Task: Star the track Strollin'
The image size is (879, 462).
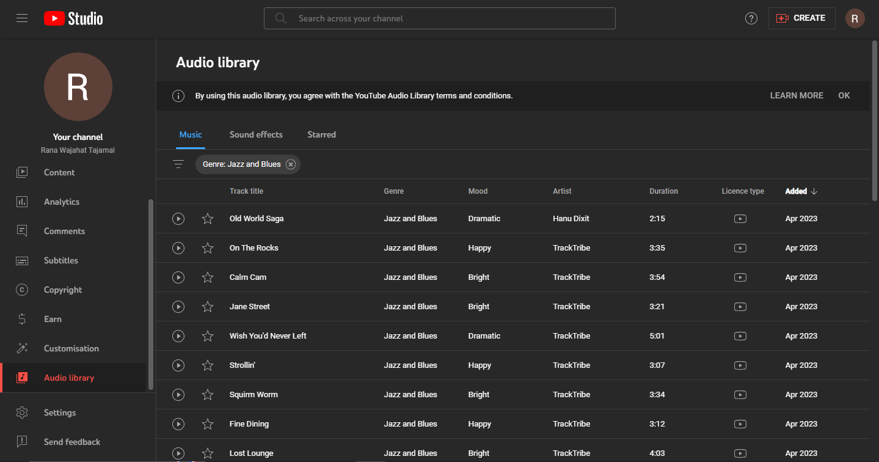Action: coord(208,365)
